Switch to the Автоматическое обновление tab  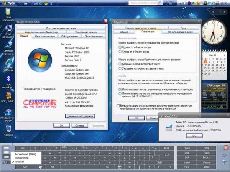click(x=42, y=32)
